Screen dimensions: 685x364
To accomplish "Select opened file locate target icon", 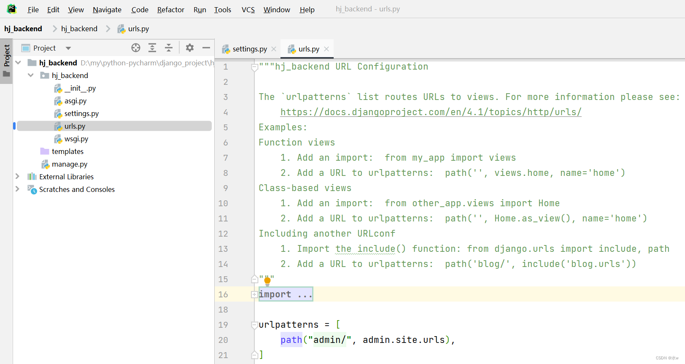I will click(x=136, y=48).
